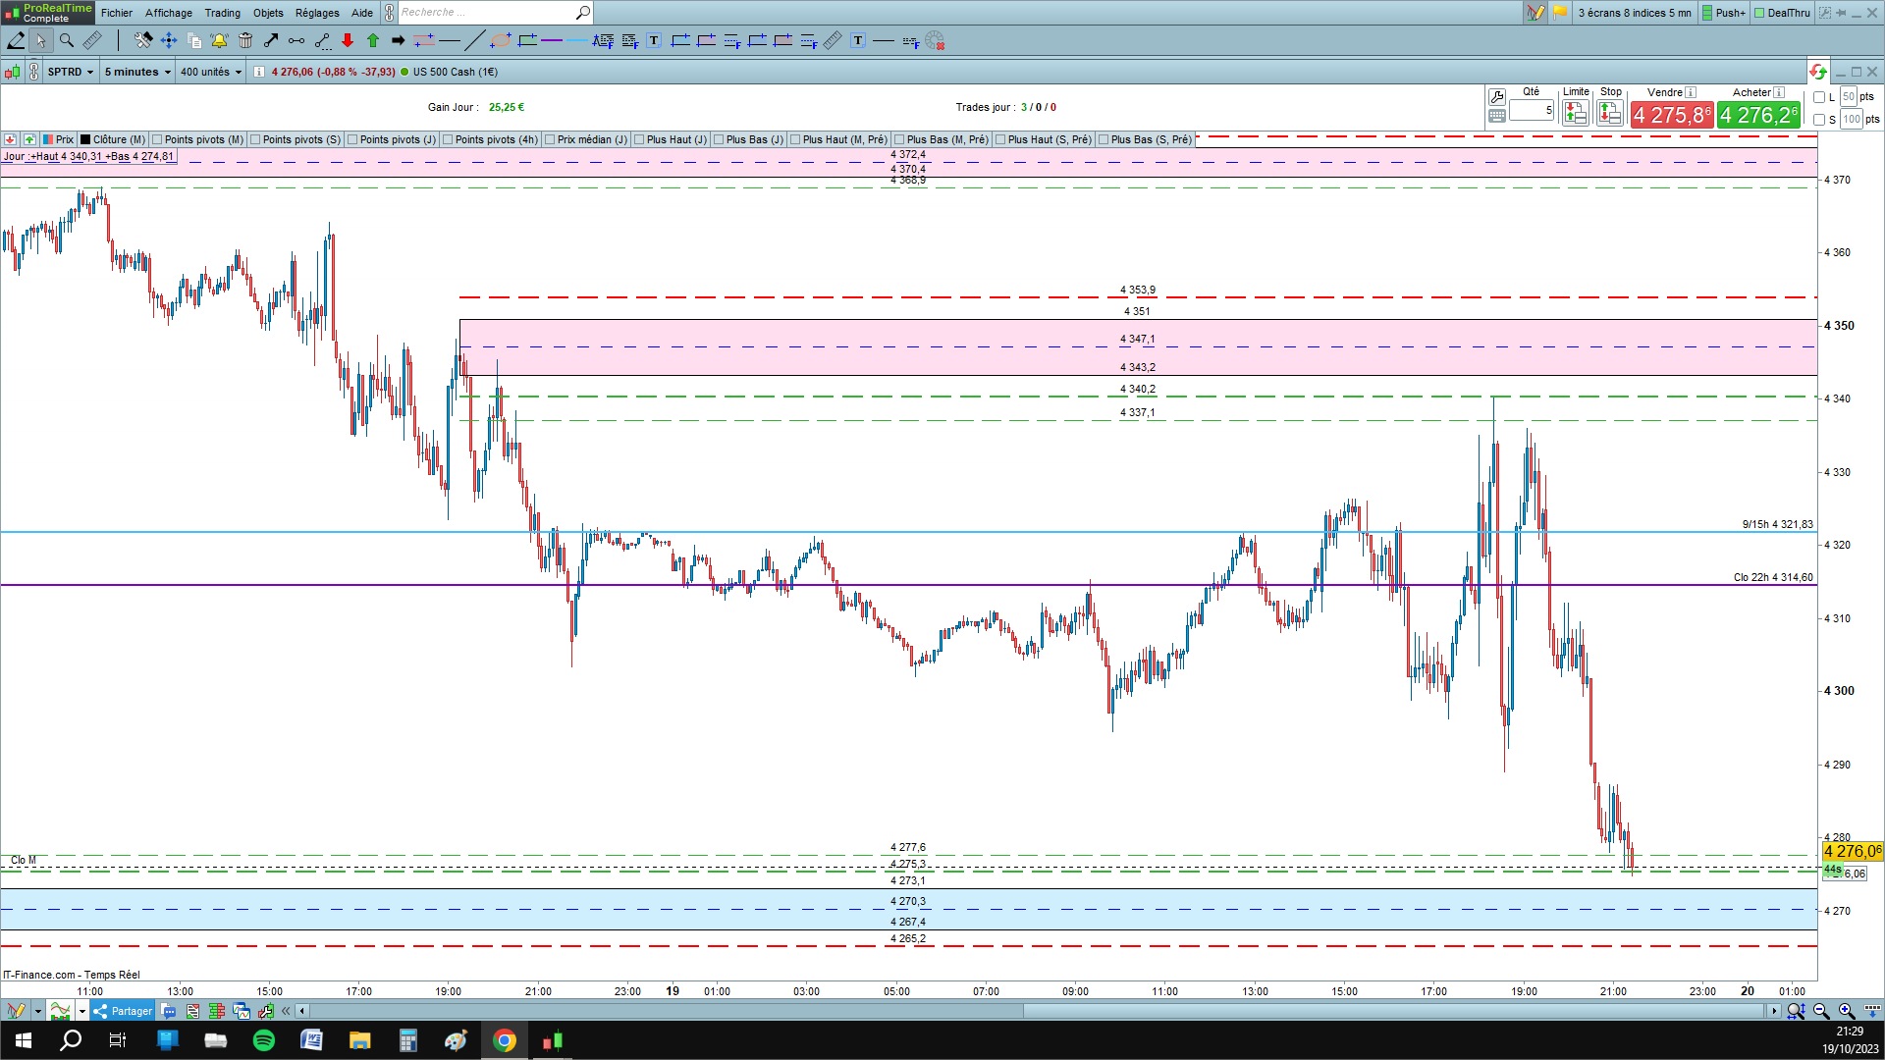Click the Clôture (M) black color swatch
The image size is (1885, 1060).
85,139
